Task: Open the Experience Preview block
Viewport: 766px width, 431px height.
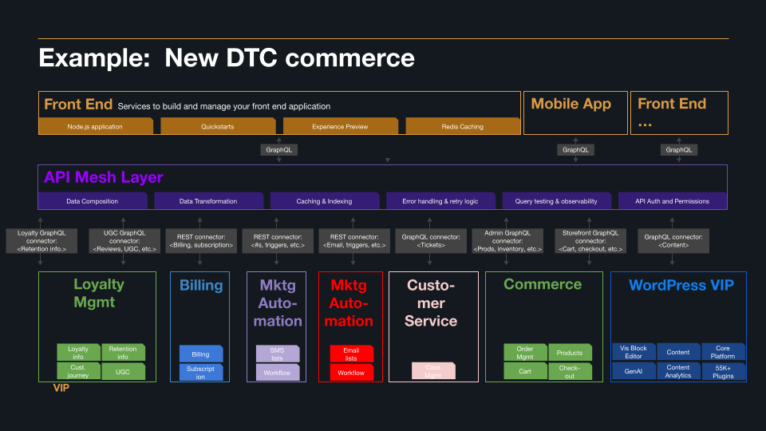Action: click(340, 126)
